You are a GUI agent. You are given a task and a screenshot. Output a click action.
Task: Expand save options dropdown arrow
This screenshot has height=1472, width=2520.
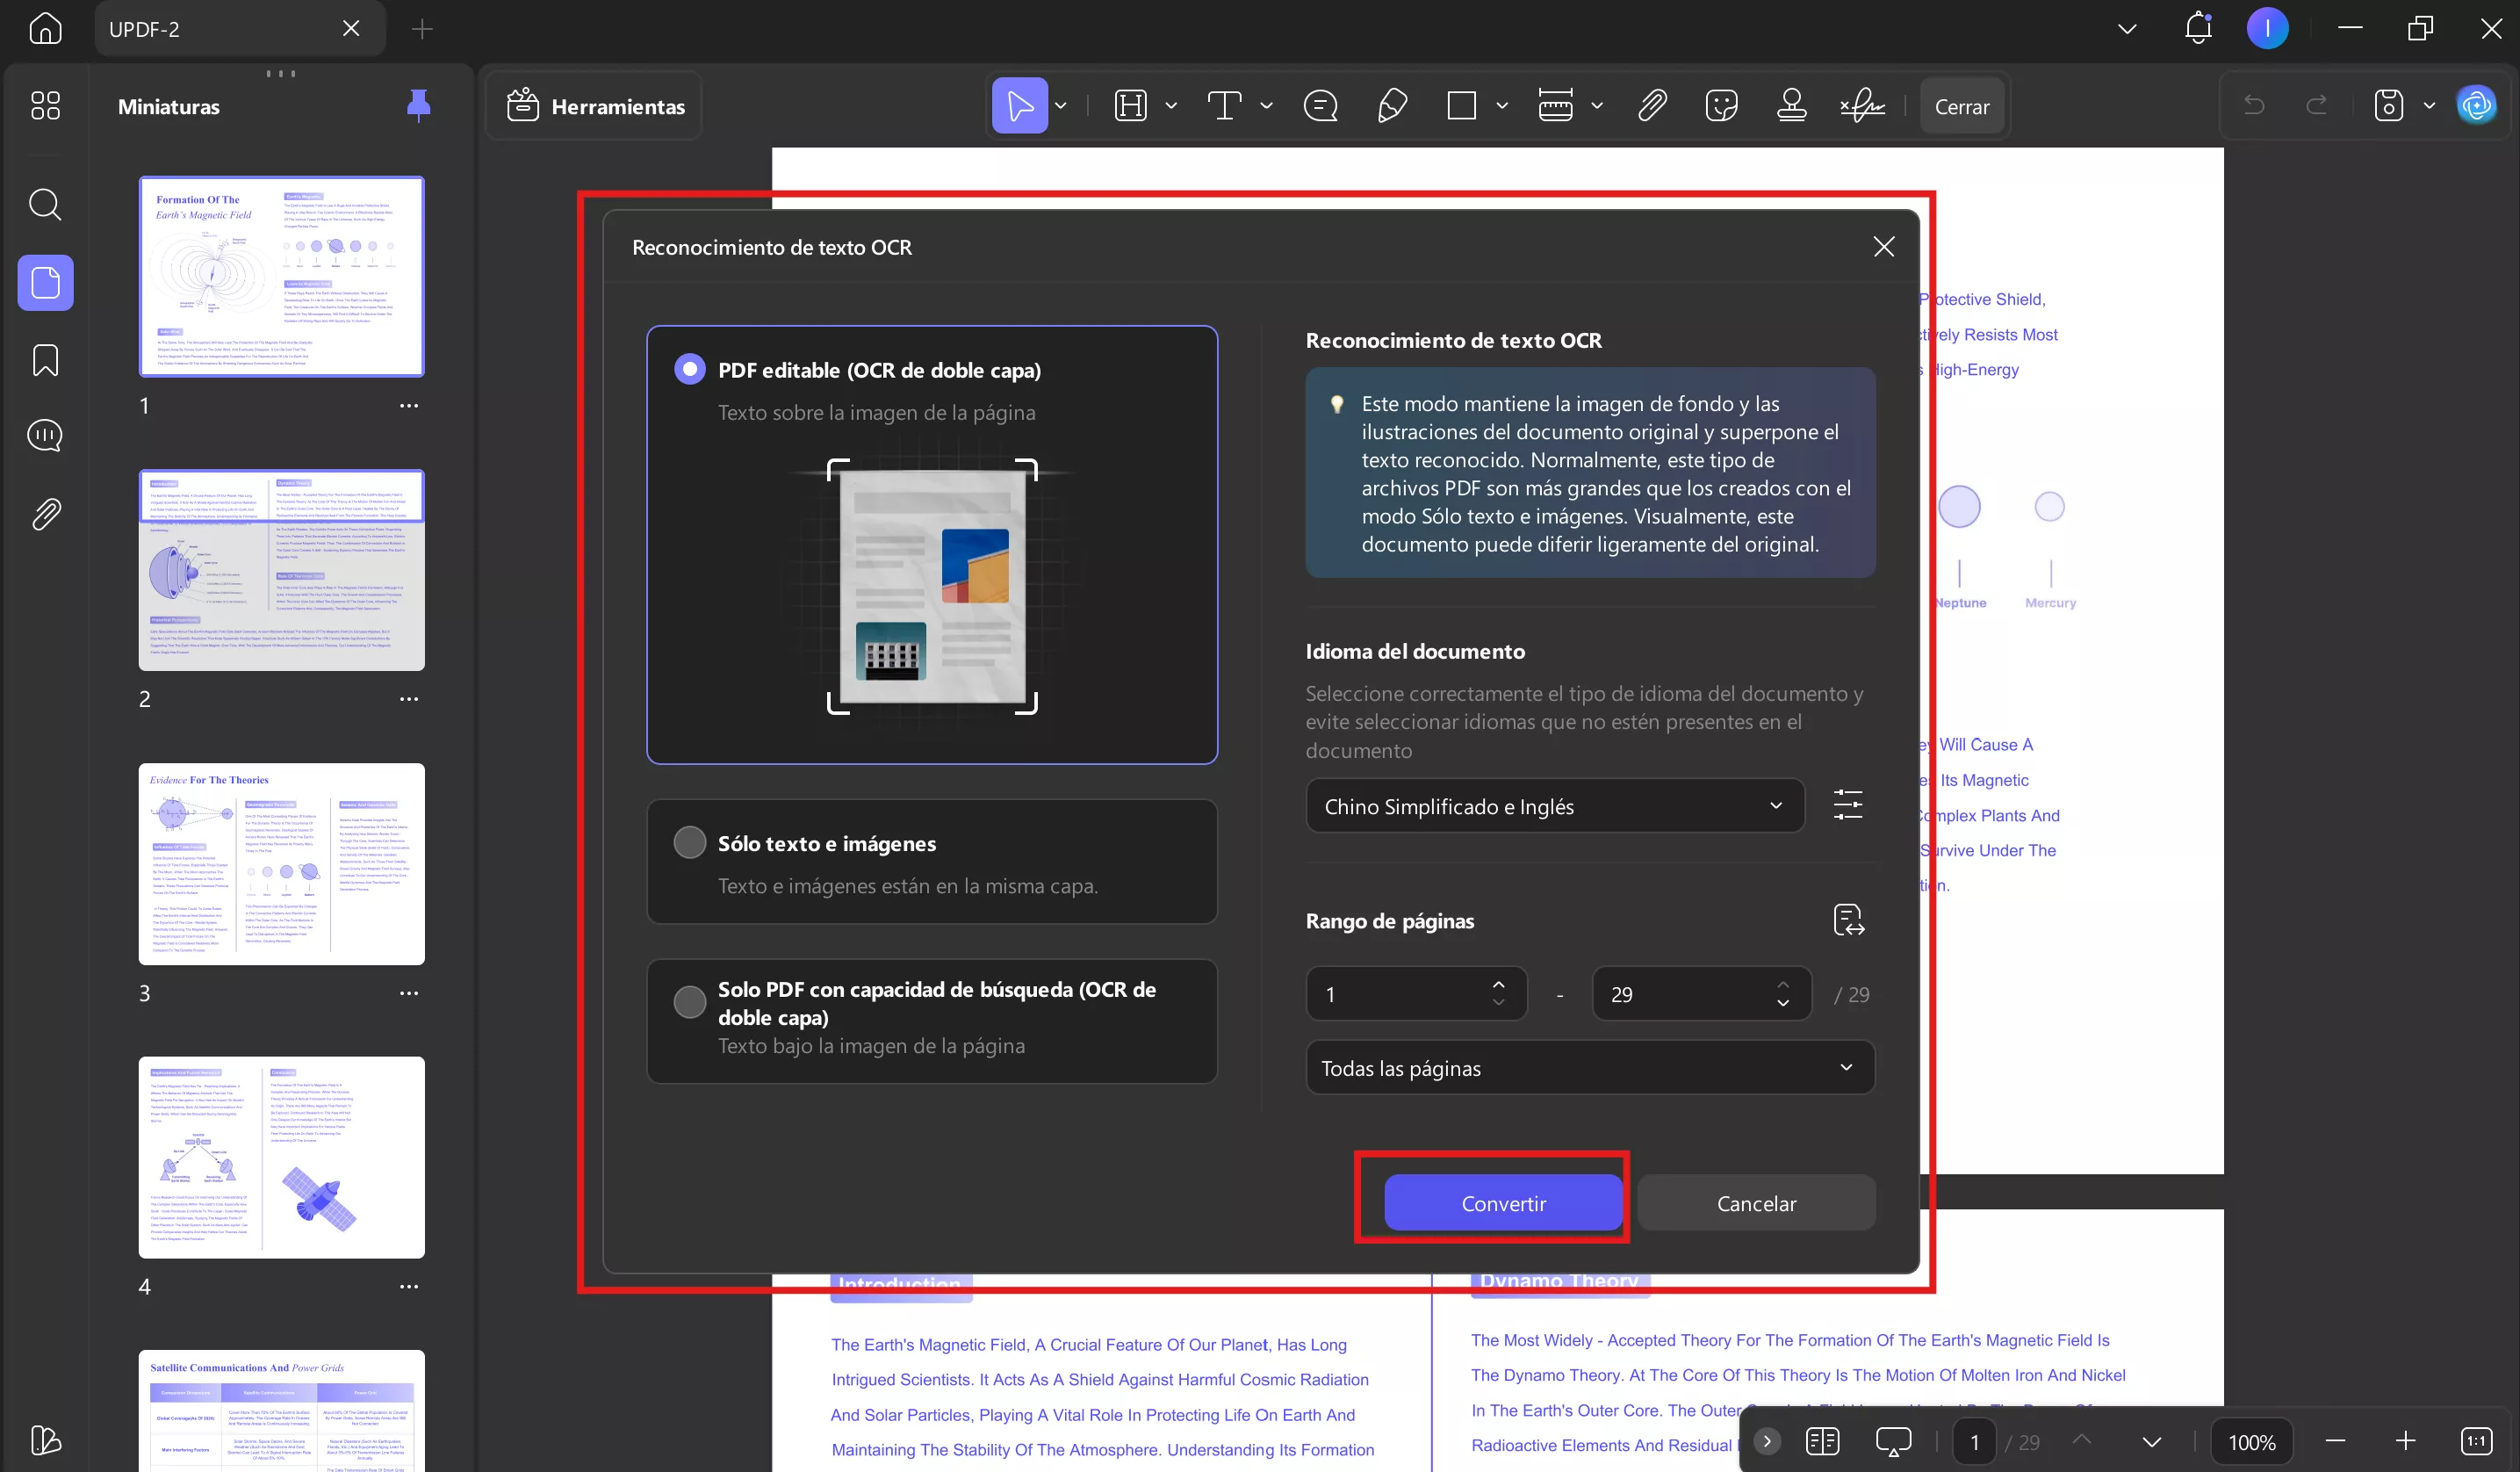[x=2429, y=105]
